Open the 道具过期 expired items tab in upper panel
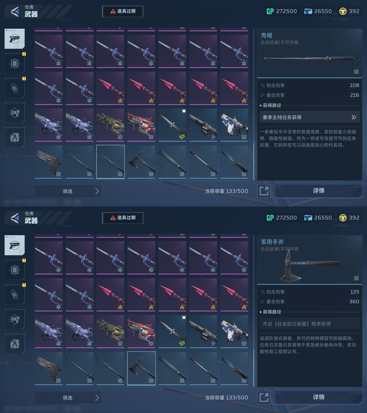Screen dimensions: 367x413 [x=123, y=11]
